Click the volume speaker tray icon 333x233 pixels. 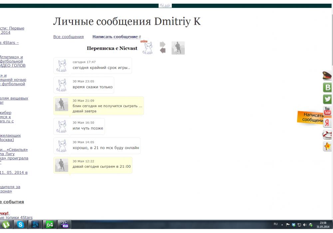click(x=305, y=225)
